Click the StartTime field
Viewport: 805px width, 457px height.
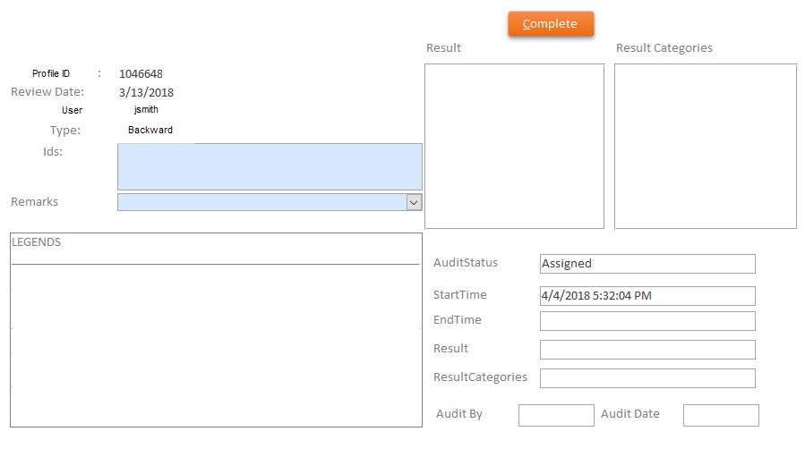point(647,296)
